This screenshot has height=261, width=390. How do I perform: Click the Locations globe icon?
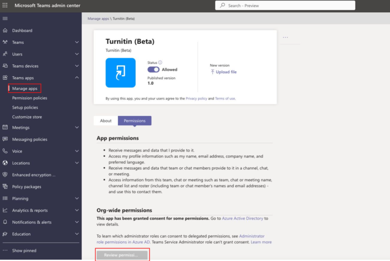5,163
